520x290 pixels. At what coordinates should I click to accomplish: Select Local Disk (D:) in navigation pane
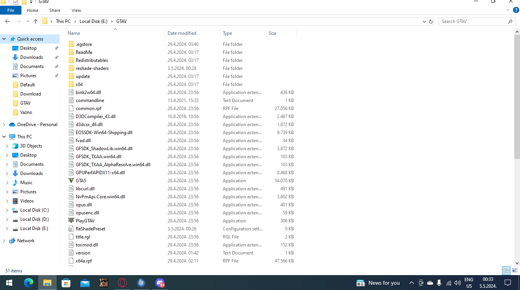tap(34, 219)
